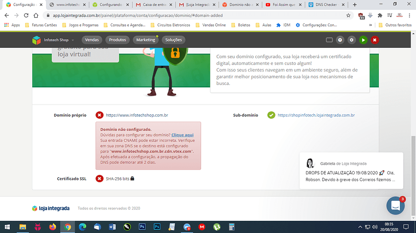The height and width of the screenshot is (233, 416).
Task: Open File Explorer from taskbar
Action: tap(23, 227)
